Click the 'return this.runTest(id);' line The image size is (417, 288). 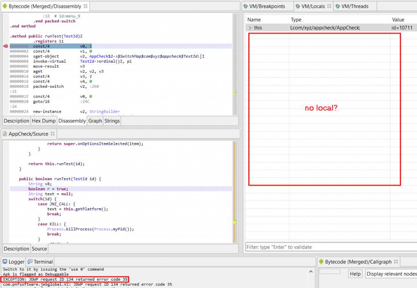click(56, 164)
